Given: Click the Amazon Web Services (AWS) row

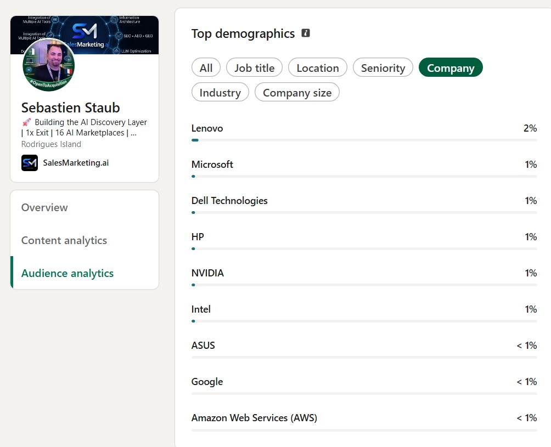Looking at the screenshot, I should coord(364,422).
